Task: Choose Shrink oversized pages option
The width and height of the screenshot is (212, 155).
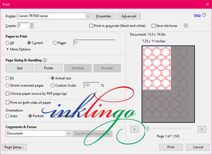Action: click(x=8, y=86)
